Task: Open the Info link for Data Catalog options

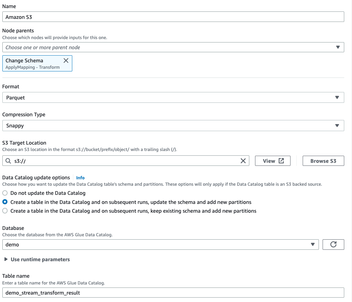Action: click(x=80, y=178)
